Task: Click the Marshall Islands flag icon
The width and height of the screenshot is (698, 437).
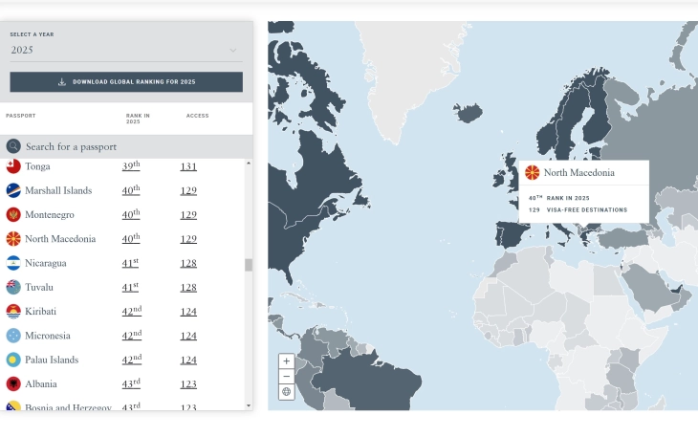Action: 13,190
